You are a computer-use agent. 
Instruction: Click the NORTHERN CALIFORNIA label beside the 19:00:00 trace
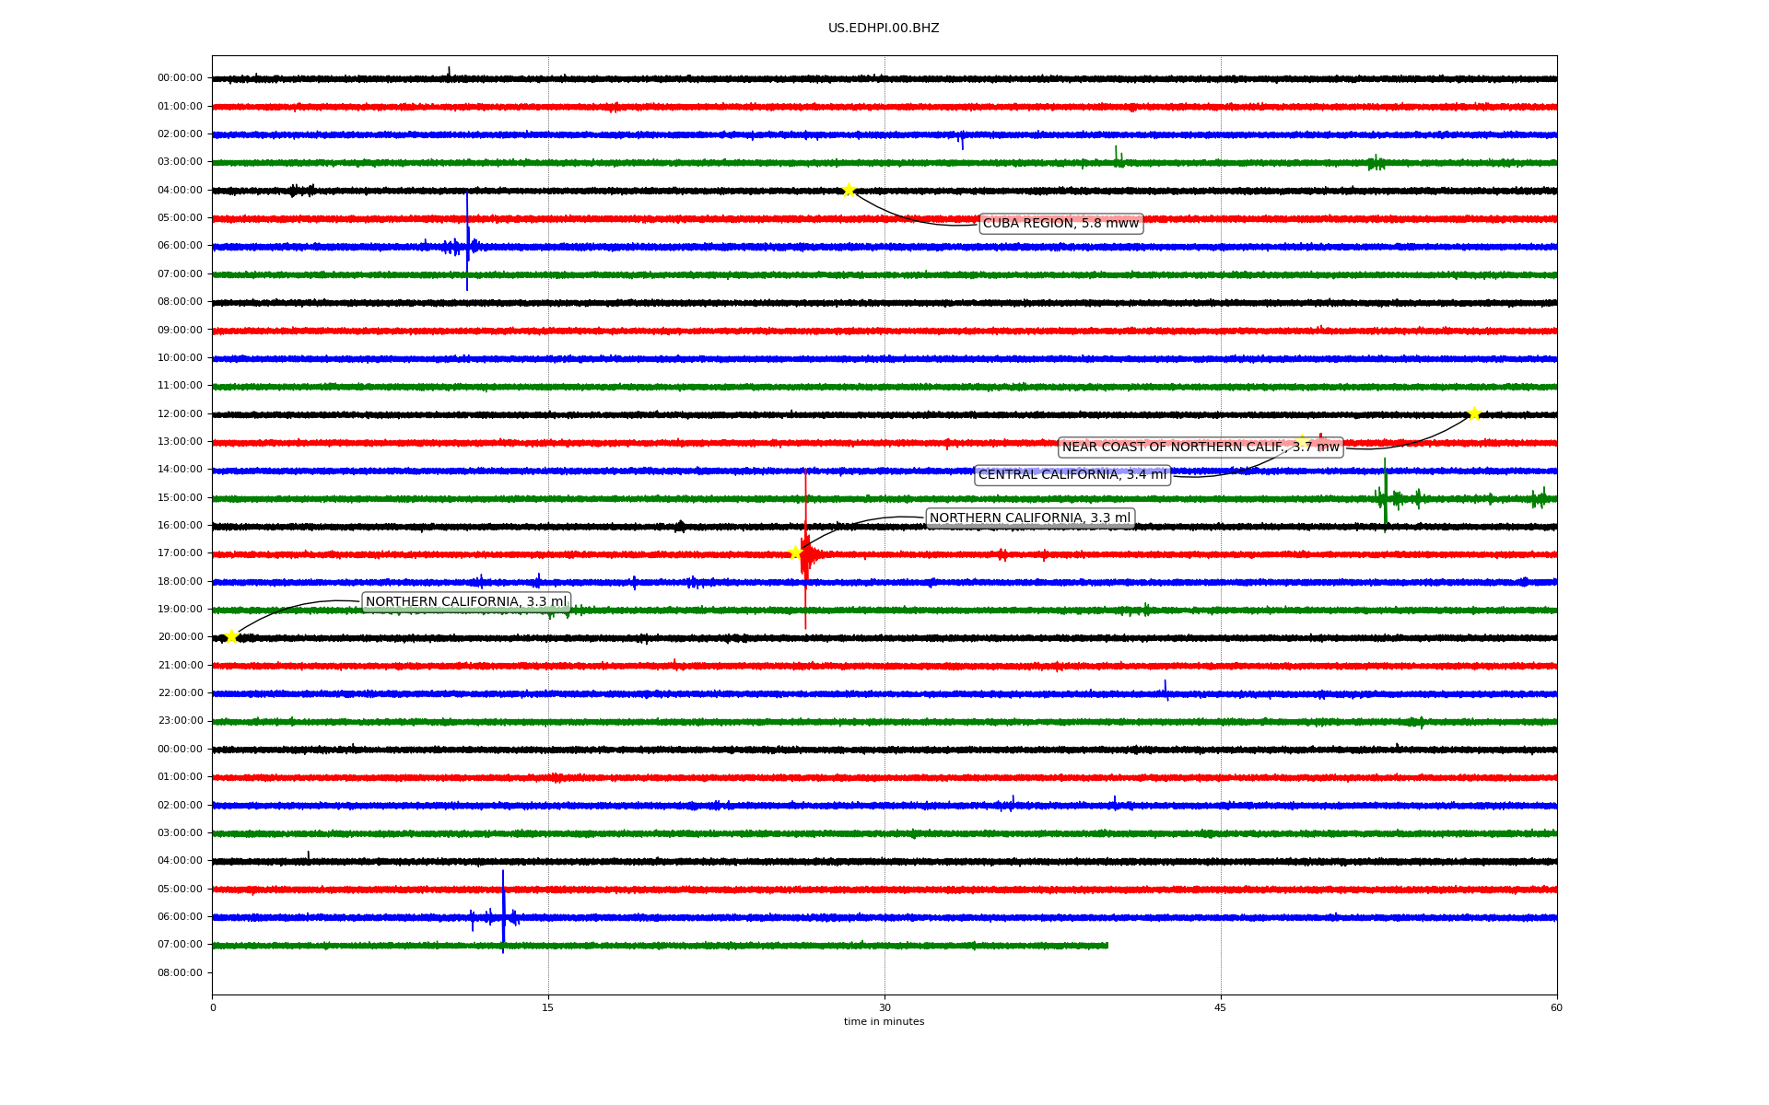click(x=466, y=602)
